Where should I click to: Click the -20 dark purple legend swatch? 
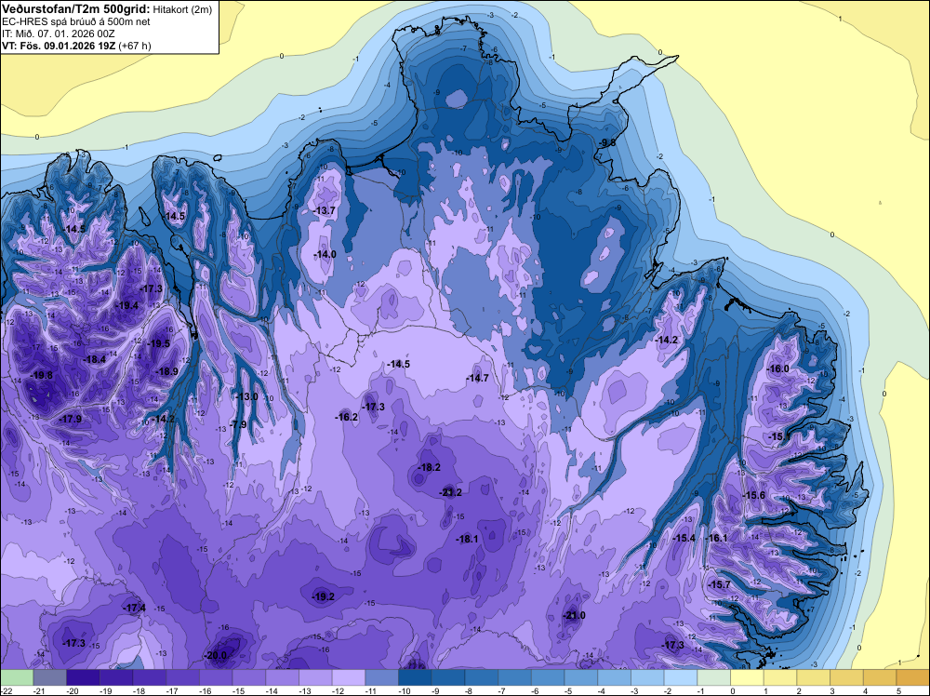pos(83,677)
